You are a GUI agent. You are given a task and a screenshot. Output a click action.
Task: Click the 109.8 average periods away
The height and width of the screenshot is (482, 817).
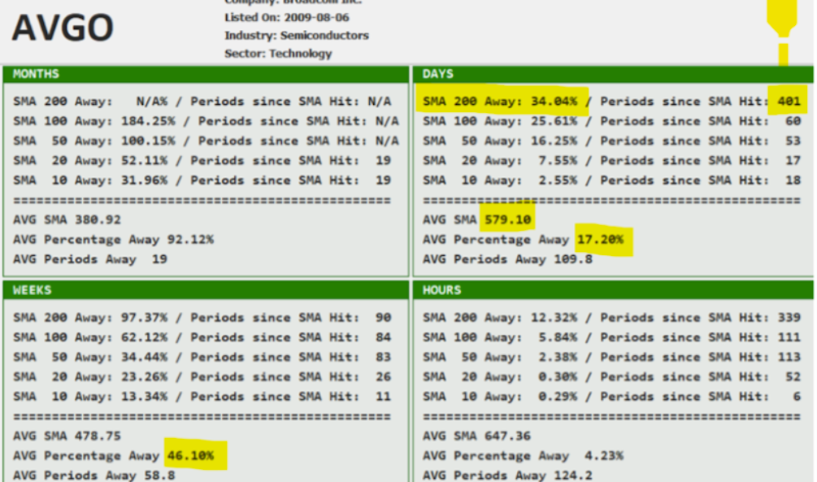573,259
